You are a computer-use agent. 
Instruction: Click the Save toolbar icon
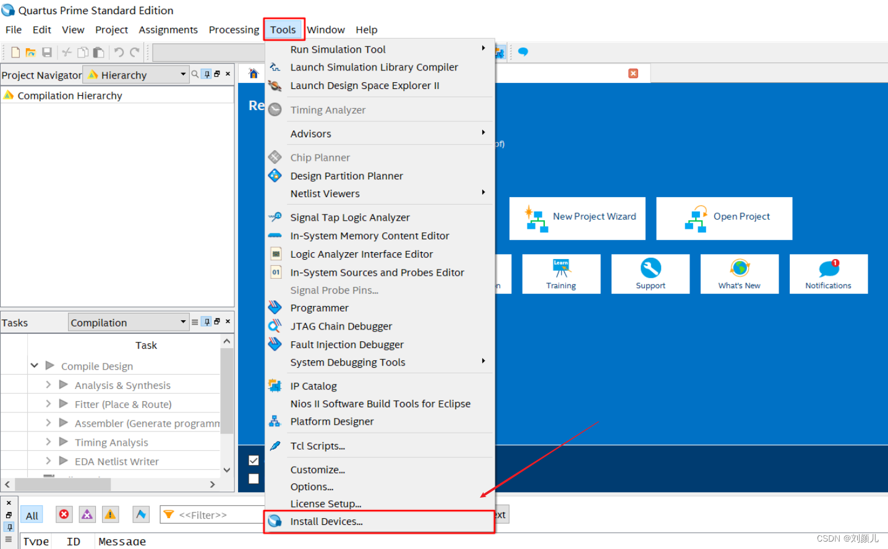[x=47, y=53]
